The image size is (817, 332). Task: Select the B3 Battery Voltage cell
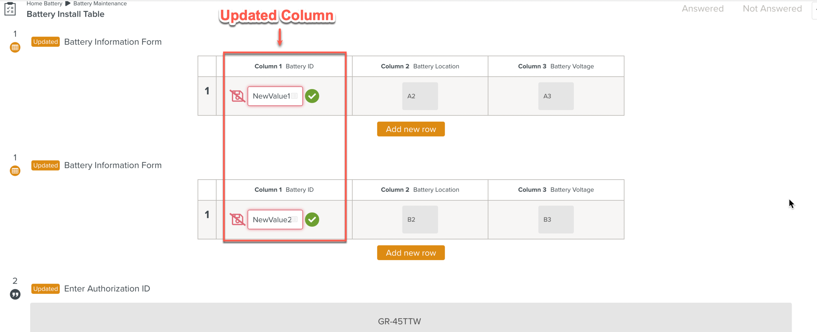coord(556,220)
